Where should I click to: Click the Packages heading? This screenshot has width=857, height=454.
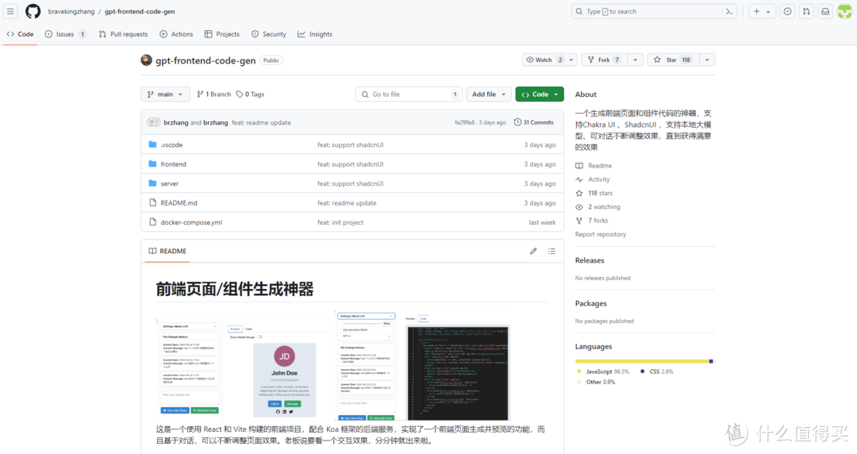[x=591, y=303]
